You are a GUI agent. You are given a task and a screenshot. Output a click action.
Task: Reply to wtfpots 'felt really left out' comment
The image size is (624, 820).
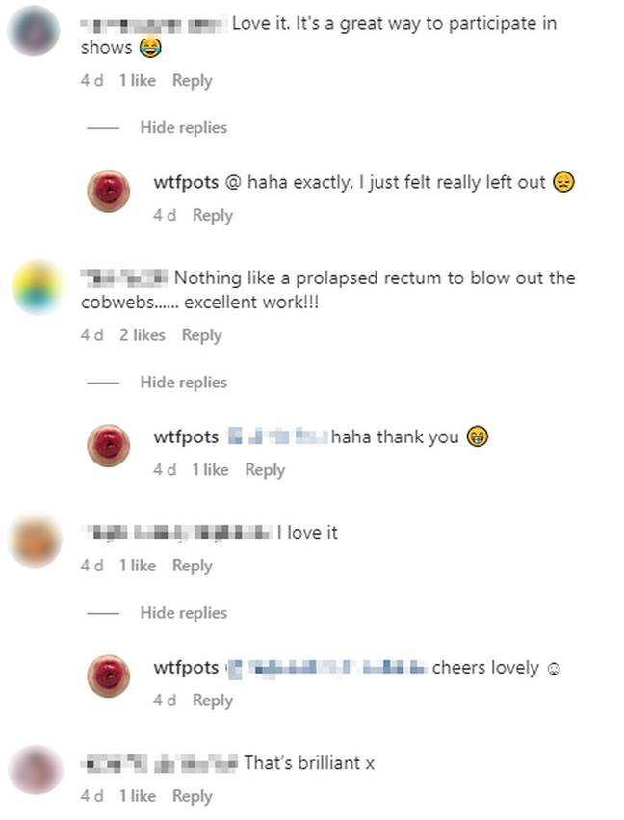213,216
